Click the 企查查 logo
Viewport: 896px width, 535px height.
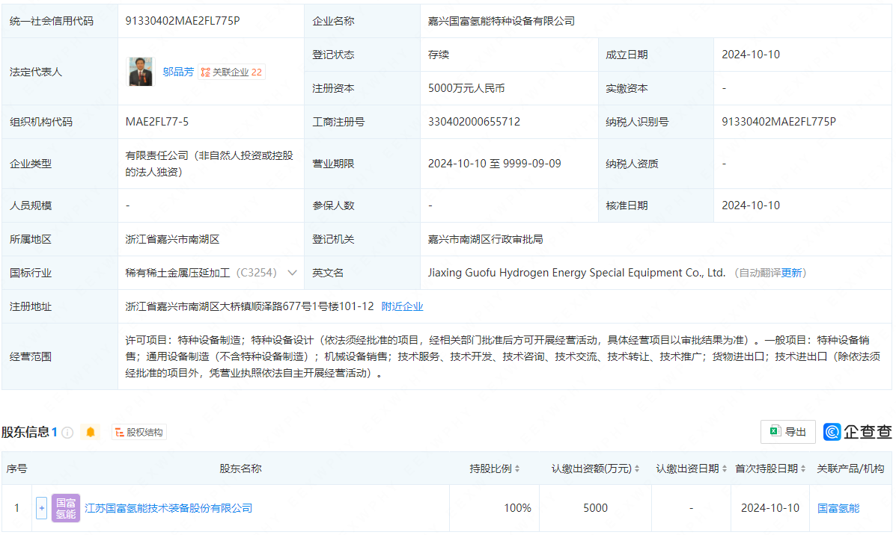pos(858,432)
